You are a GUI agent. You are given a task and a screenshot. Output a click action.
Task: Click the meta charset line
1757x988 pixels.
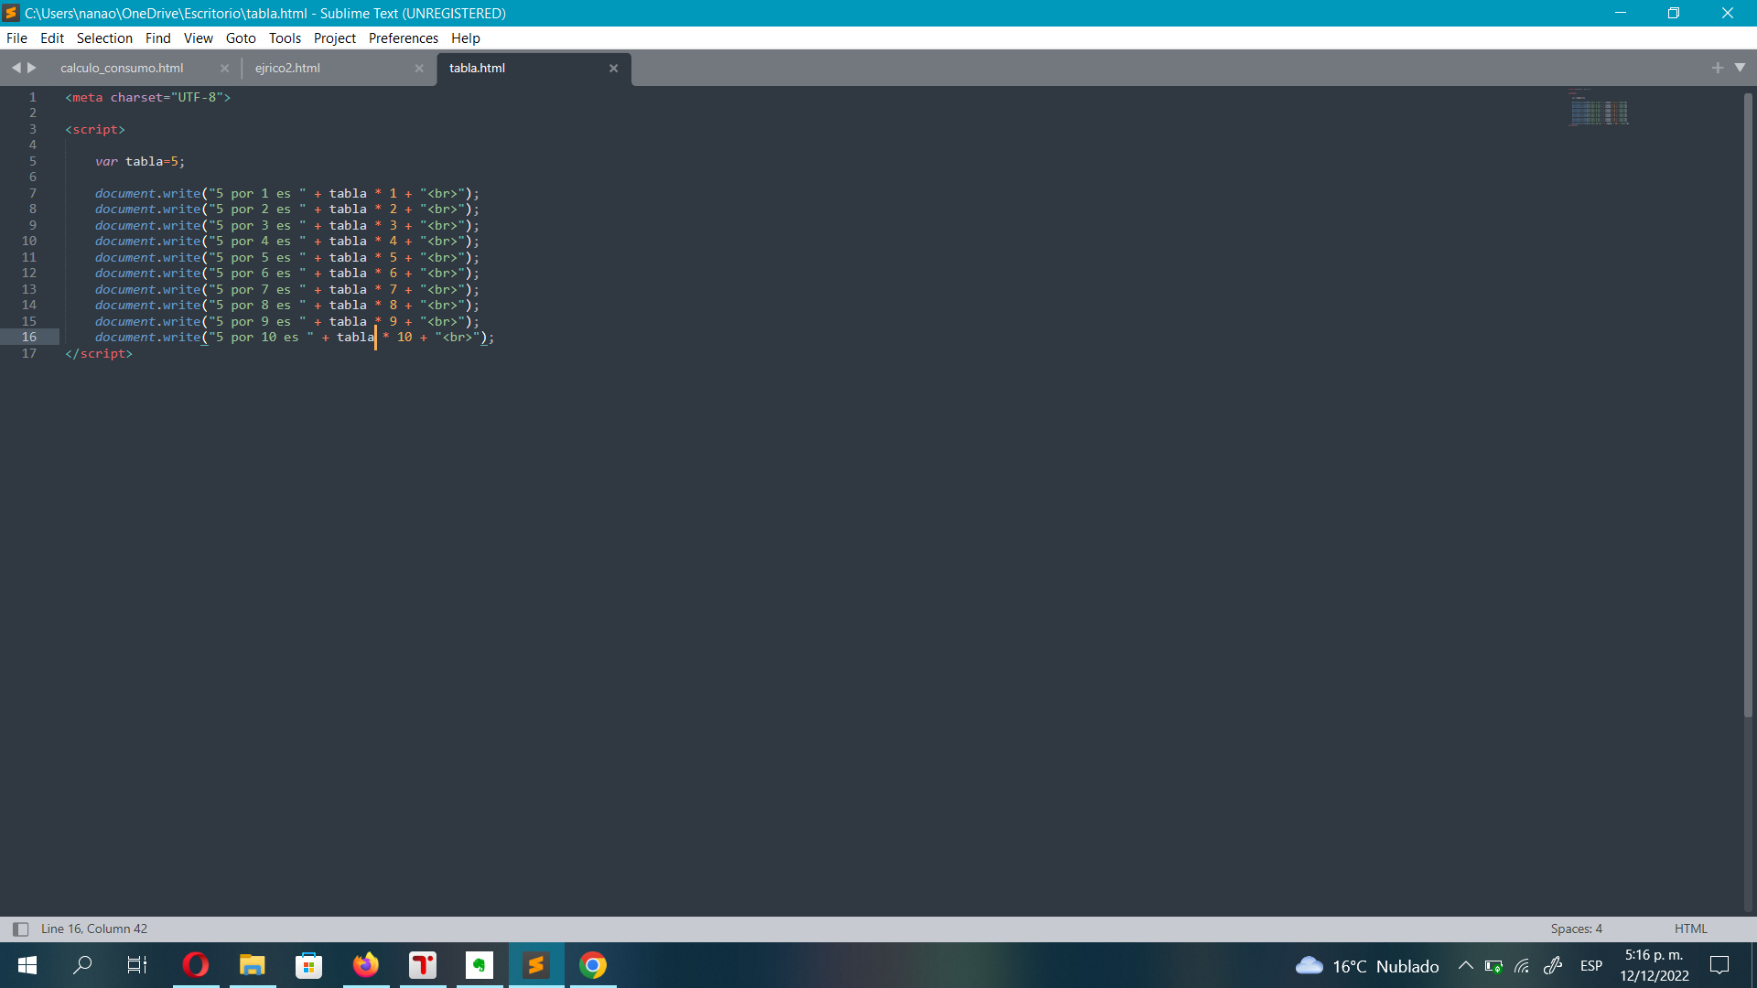pyautogui.click(x=148, y=97)
